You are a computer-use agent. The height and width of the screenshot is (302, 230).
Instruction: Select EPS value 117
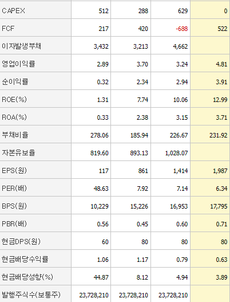[x=104, y=171]
